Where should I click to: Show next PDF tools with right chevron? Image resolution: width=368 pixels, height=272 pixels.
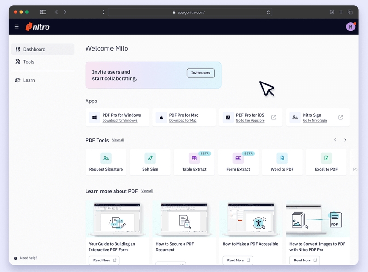click(345, 140)
